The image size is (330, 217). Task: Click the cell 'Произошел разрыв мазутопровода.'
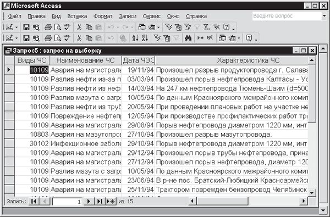(x=232, y=134)
